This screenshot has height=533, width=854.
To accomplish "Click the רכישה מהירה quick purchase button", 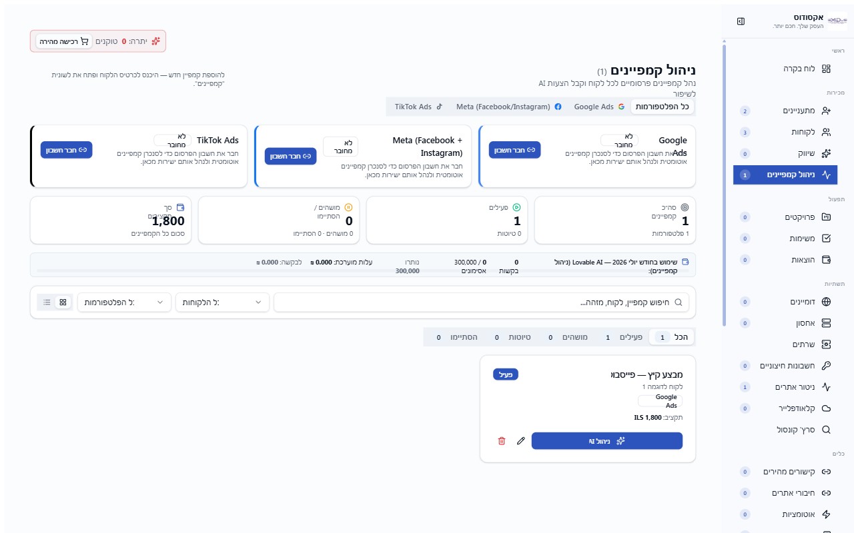I will click(63, 41).
